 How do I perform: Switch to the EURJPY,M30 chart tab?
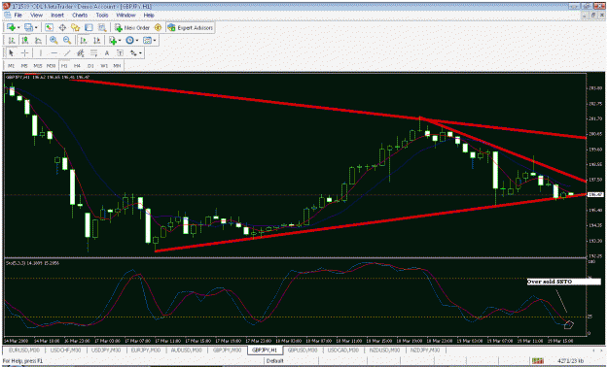[x=147, y=350]
